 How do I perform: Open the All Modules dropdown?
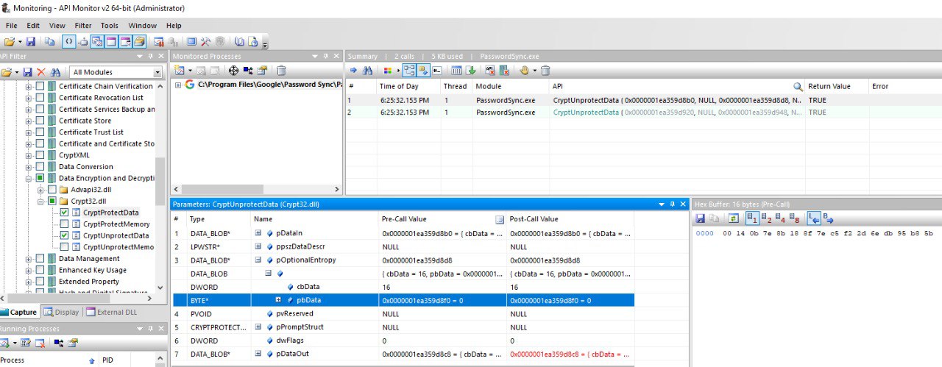(x=157, y=72)
